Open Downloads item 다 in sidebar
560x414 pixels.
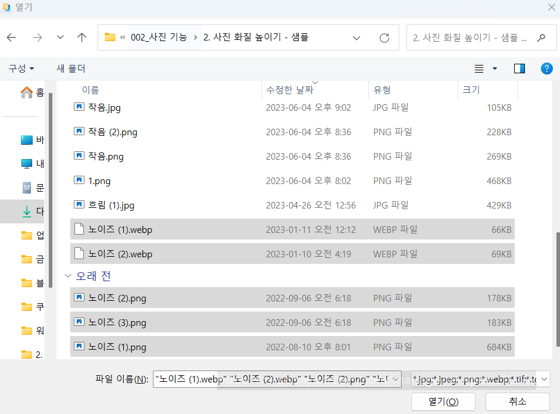(x=23, y=211)
